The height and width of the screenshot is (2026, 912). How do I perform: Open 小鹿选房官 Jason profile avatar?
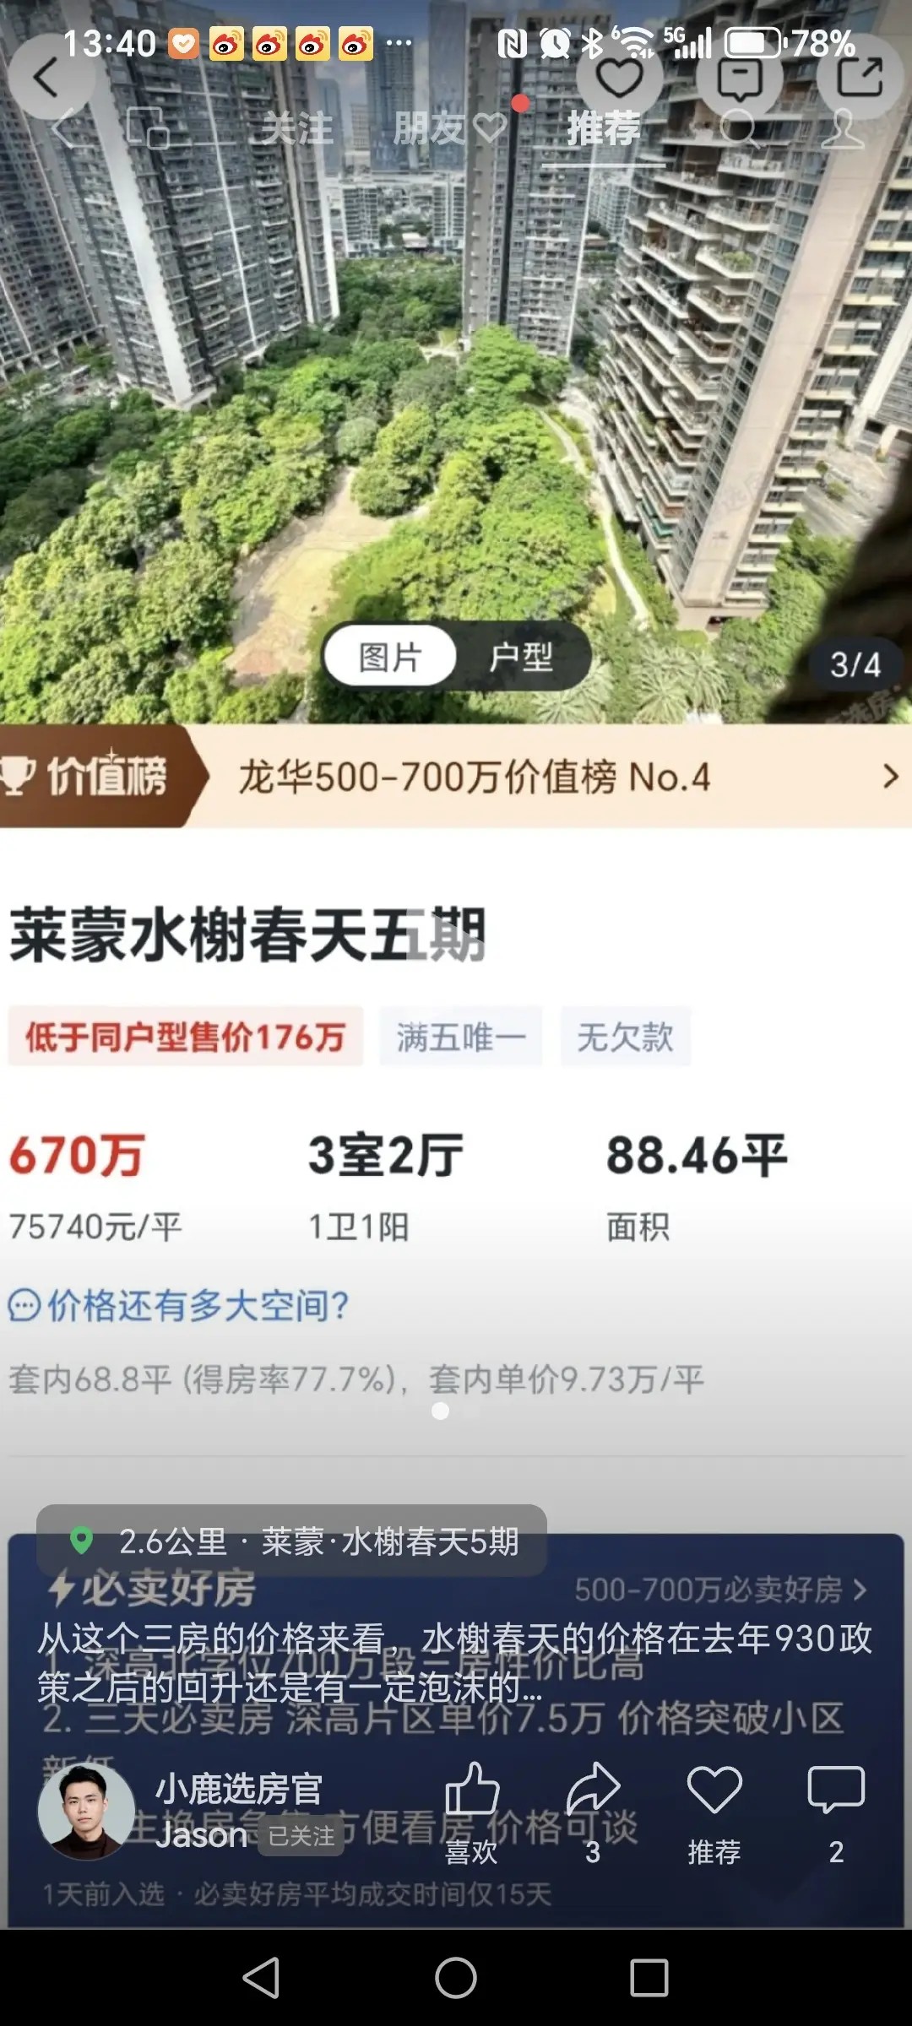[x=86, y=1812]
